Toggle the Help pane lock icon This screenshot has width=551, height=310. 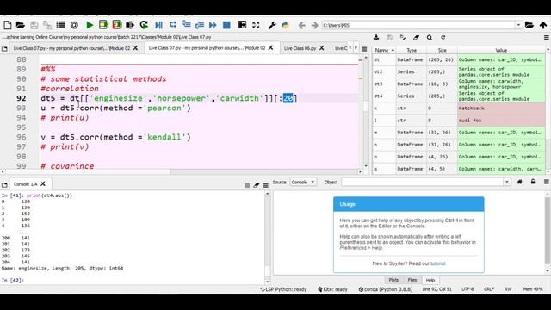[533, 182]
